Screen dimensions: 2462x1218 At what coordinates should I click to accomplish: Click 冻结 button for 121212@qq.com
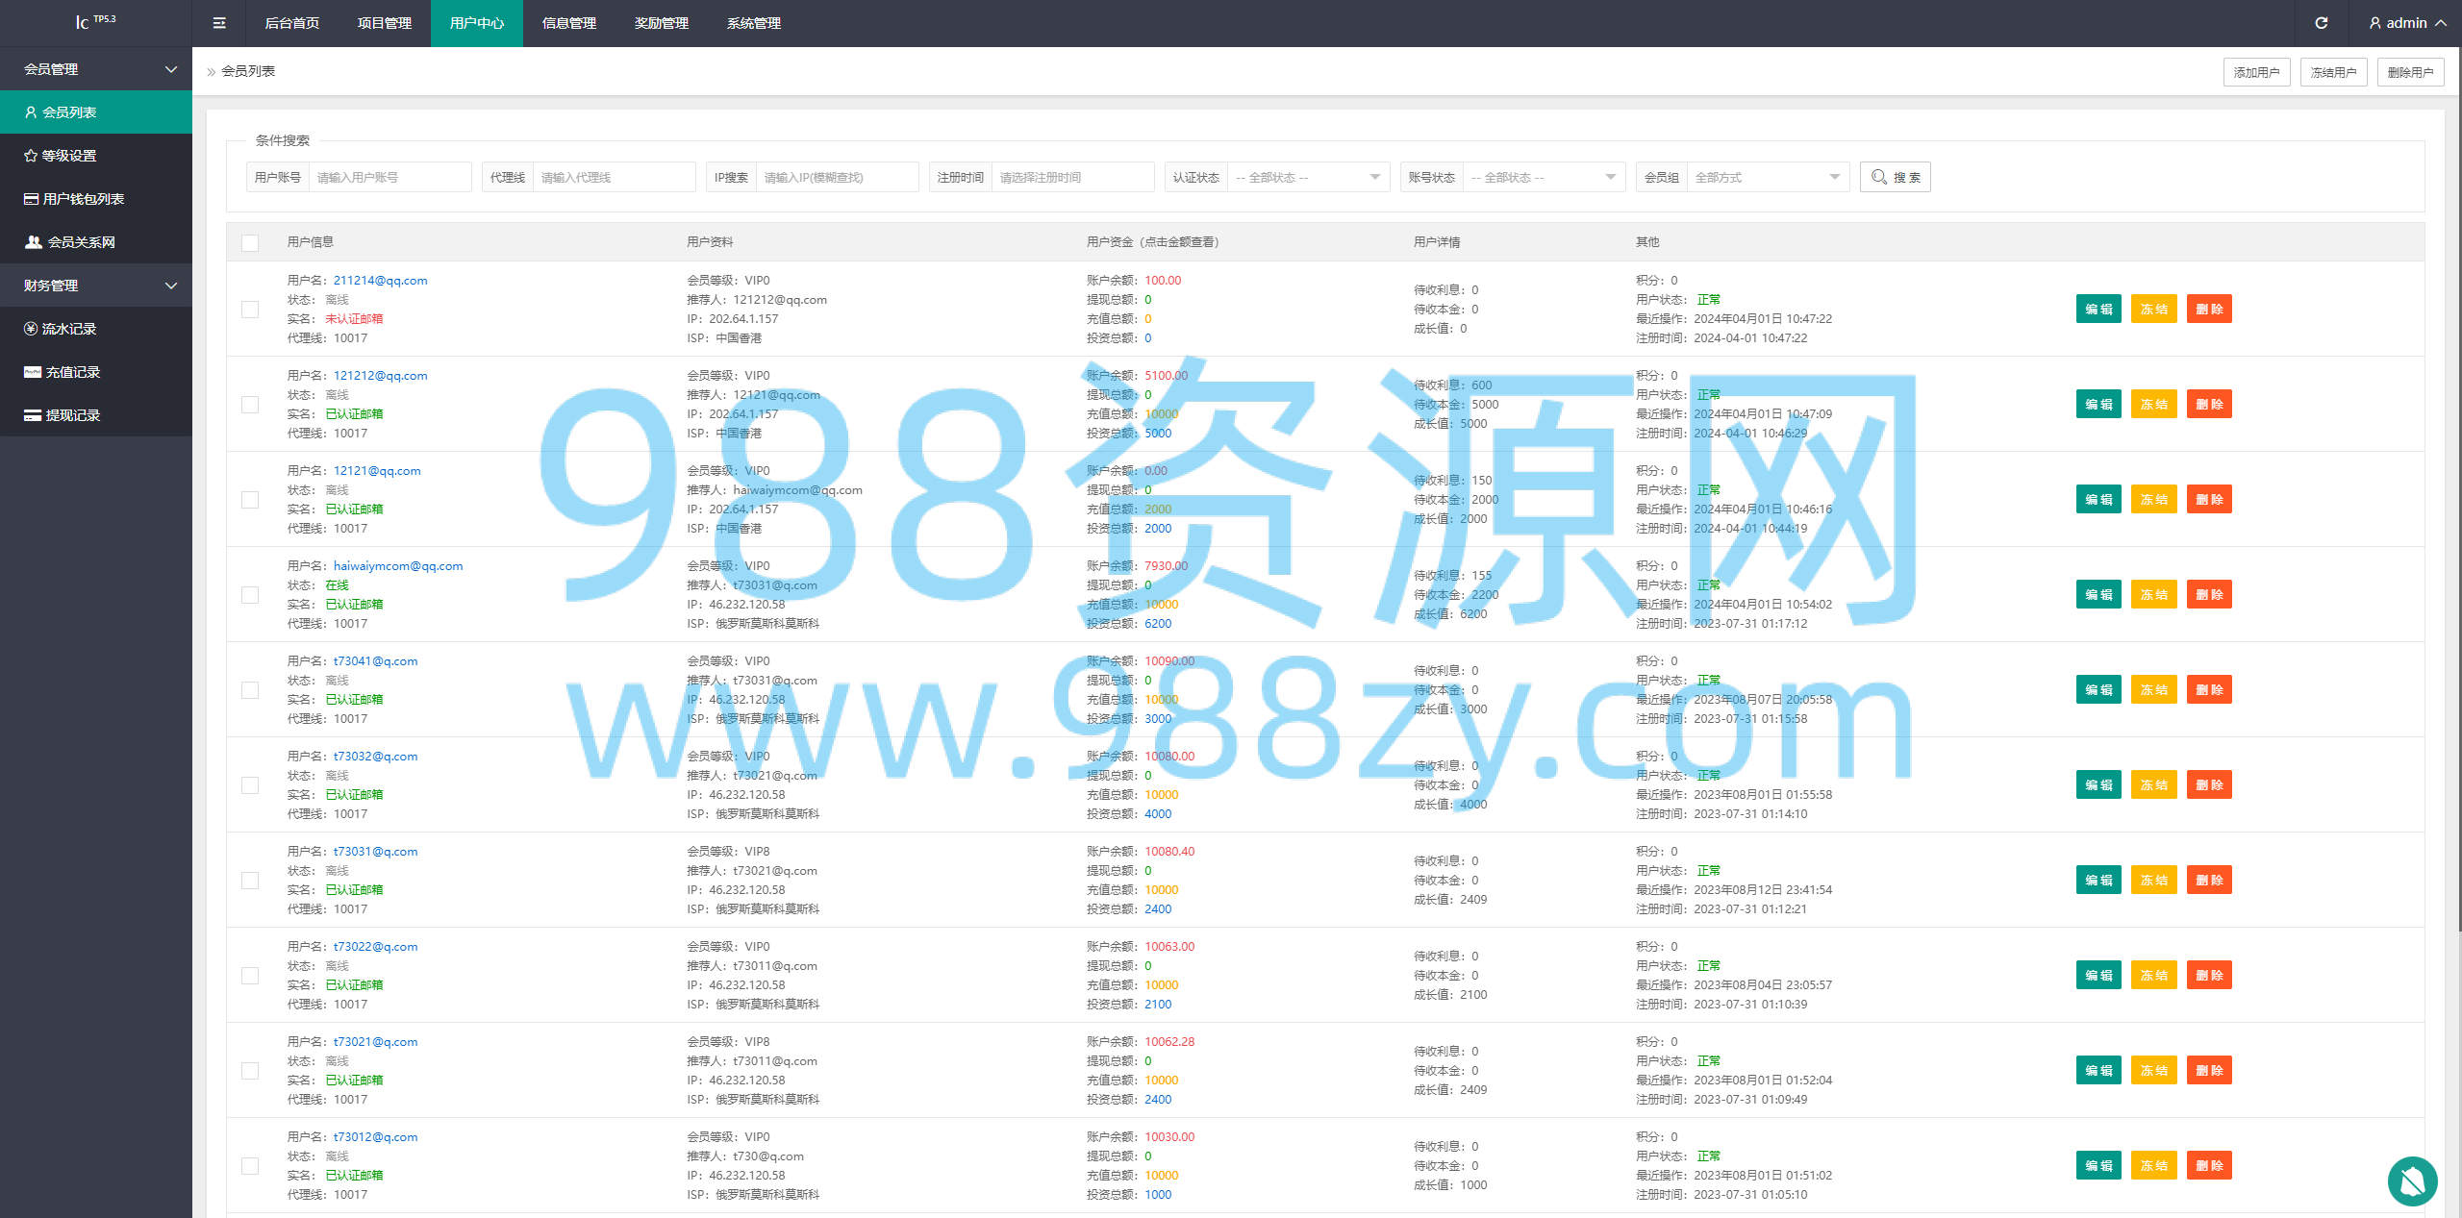click(2153, 405)
